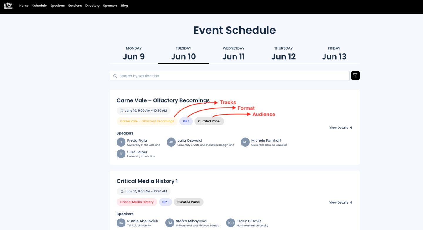Click Stefka Mihaylova's SM avatar
The width and height of the screenshot is (423, 230).
(170, 223)
